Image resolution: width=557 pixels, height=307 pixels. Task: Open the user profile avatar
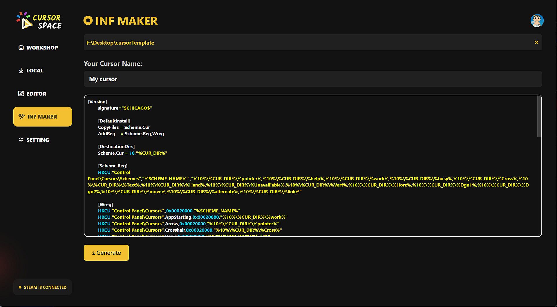(x=537, y=21)
